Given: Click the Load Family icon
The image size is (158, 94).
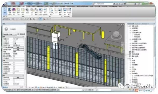Looking at the screenshot, I should coord(65,11).
